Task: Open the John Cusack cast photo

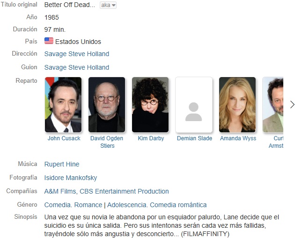Action: point(63,105)
